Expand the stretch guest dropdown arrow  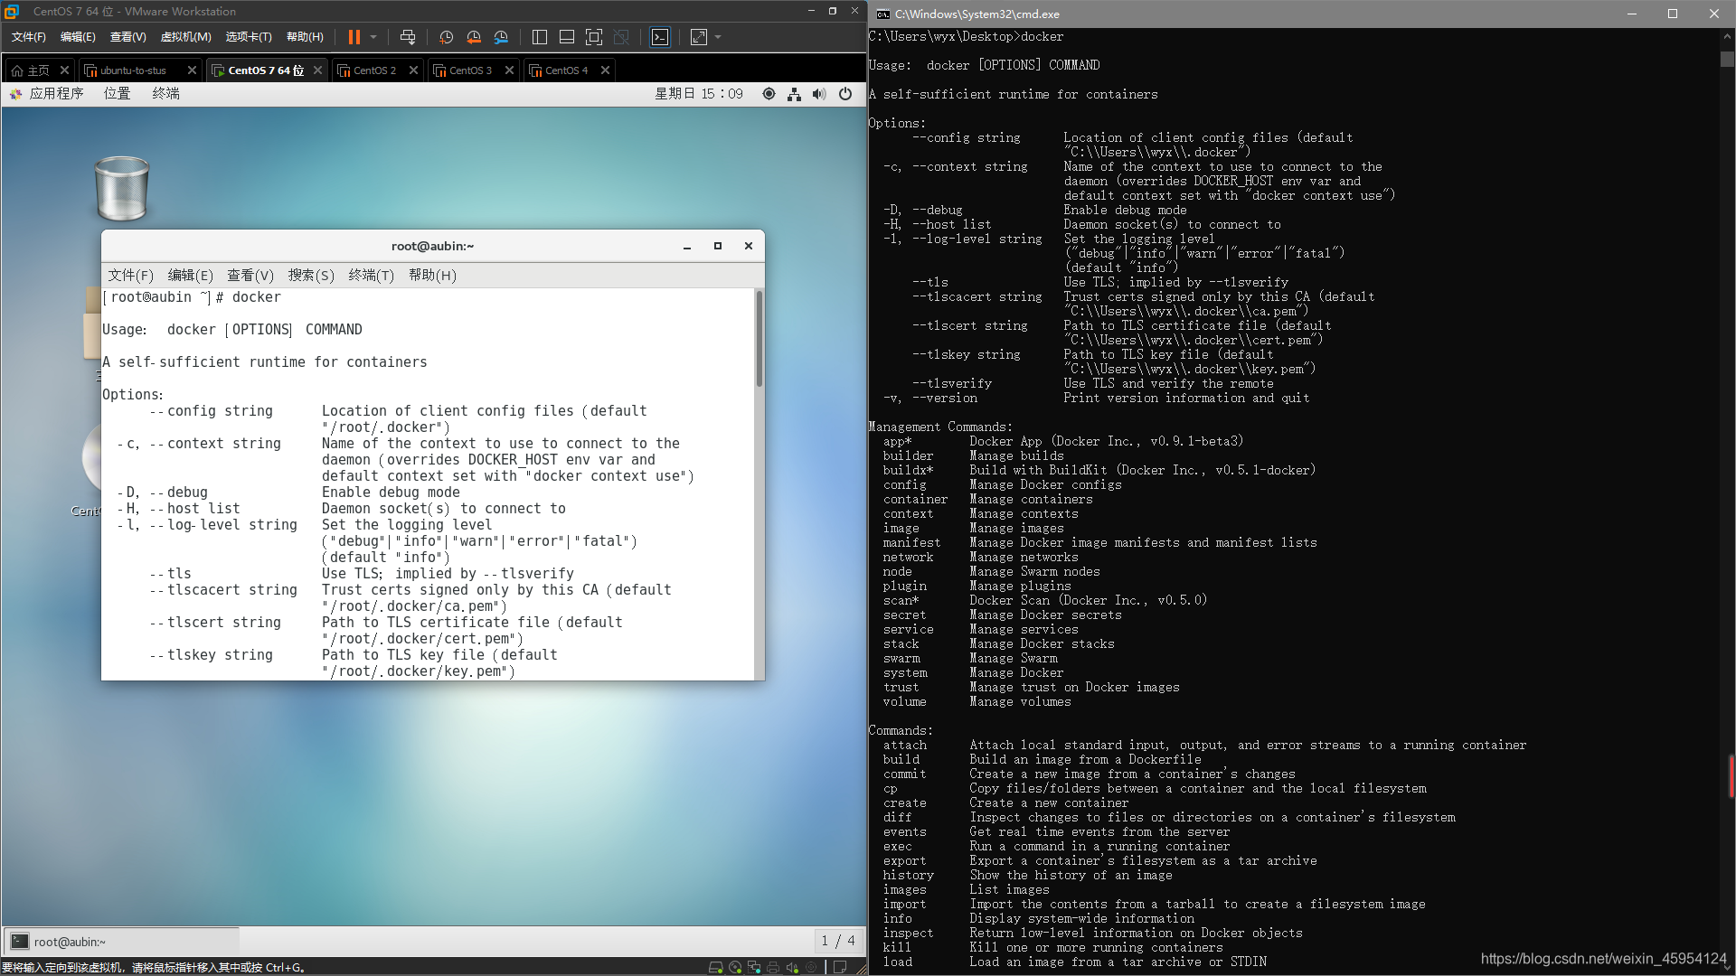pyautogui.click(x=718, y=37)
